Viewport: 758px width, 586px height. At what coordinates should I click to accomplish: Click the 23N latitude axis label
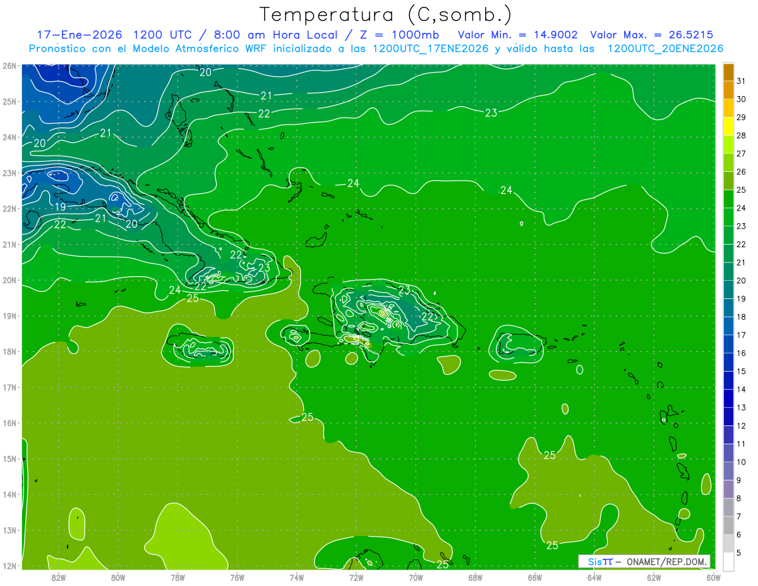tap(9, 173)
